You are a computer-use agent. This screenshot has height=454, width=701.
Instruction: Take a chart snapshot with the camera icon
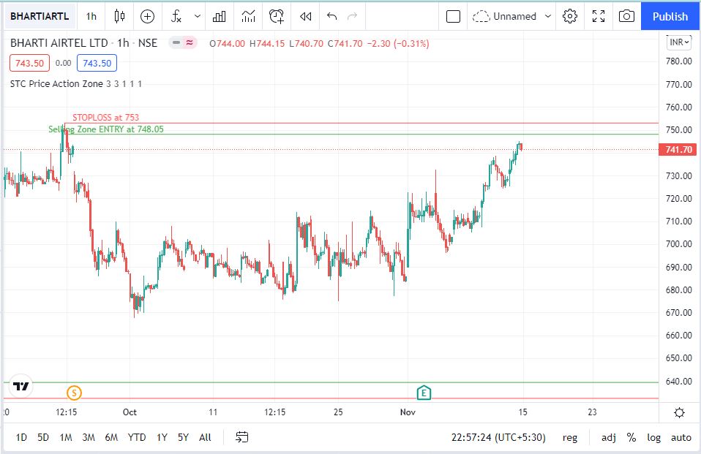pyautogui.click(x=626, y=16)
